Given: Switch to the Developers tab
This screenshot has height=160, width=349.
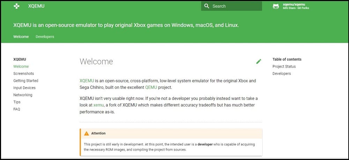Looking at the screenshot, I should [45, 37].
